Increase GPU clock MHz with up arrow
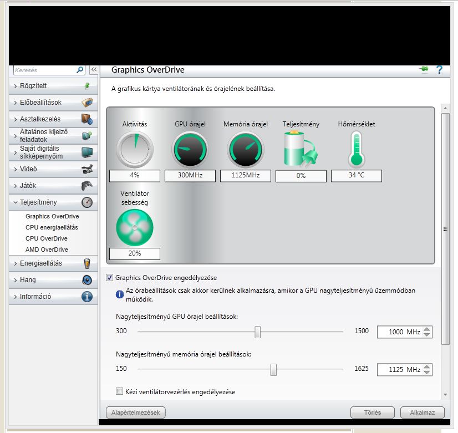 427,329
